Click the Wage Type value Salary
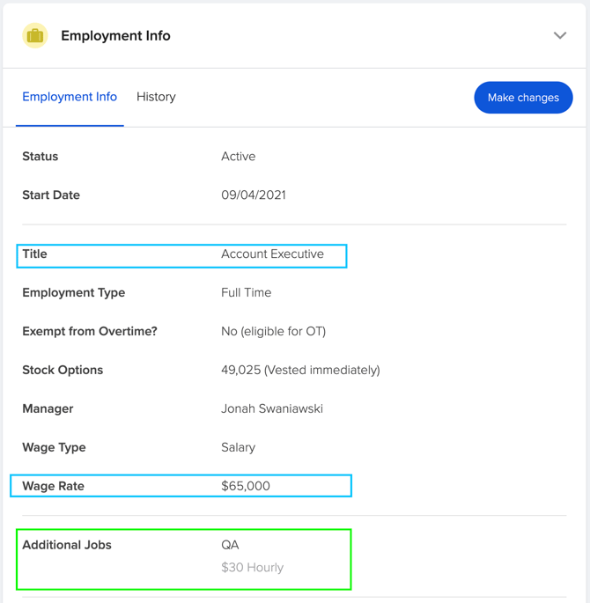The image size is (590, 603). [238, 448]
